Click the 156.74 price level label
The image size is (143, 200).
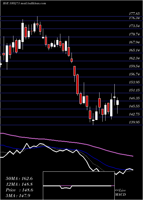click(134, 74)
